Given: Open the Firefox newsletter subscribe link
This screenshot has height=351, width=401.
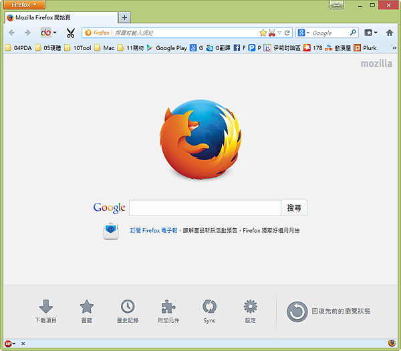Looking at the screenshot, I should point(154,230).
